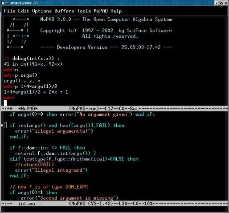Click the echo area minibuffer at bottom
Screen dimensions: 229x213
[x=114, y=209]
